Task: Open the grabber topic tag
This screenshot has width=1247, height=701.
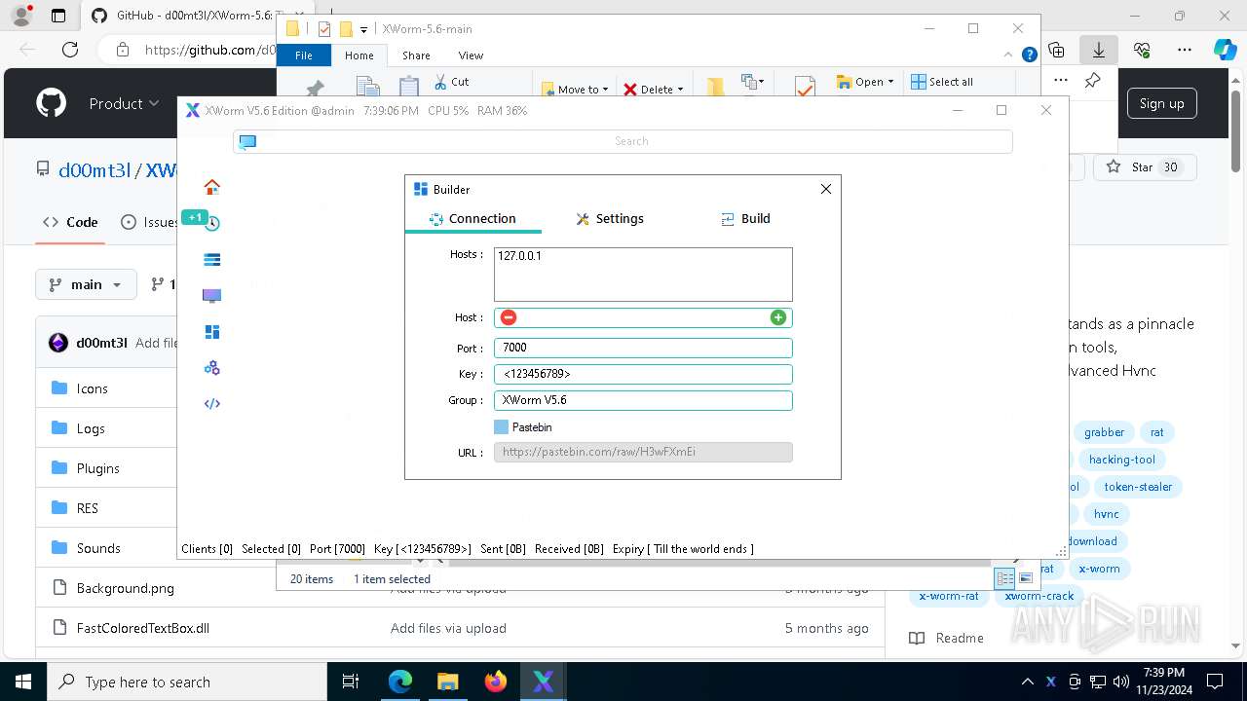Action: (x=1104, y=432)
